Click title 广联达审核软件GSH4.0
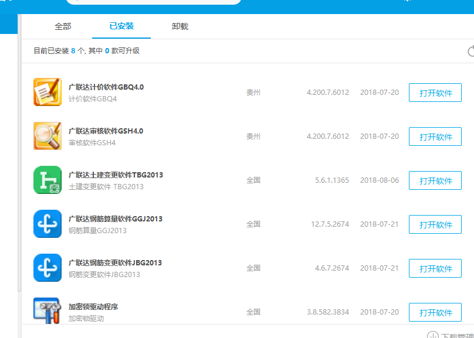Screen dimensions: 474x338 point(106,131)
